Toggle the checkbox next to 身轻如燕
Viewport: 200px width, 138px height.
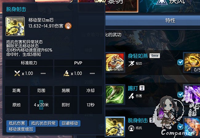point(180,62)
